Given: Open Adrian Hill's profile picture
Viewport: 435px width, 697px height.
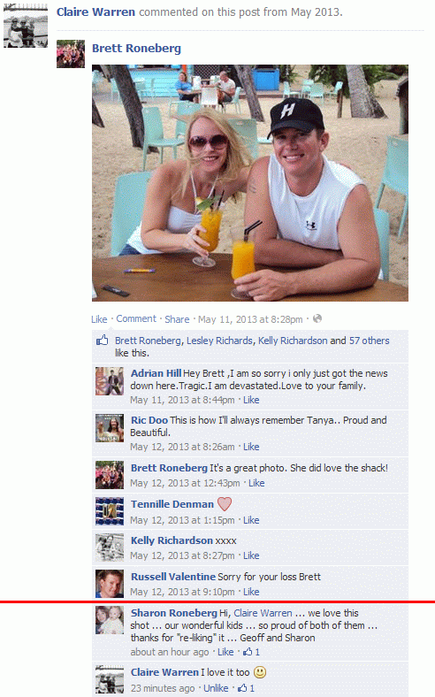Looking at the screenshot, I should [110, 381].
